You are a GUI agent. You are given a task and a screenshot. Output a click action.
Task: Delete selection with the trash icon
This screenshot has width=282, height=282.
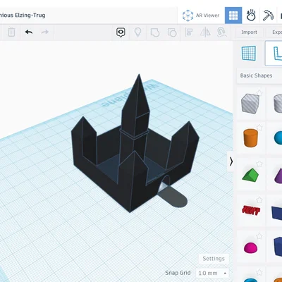point(11,32)
